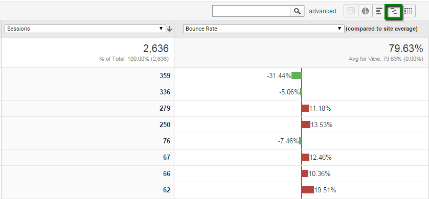429x199 pixels.
Task: Open the Bounce Rate metric dropdown
Action: [263, 29]
